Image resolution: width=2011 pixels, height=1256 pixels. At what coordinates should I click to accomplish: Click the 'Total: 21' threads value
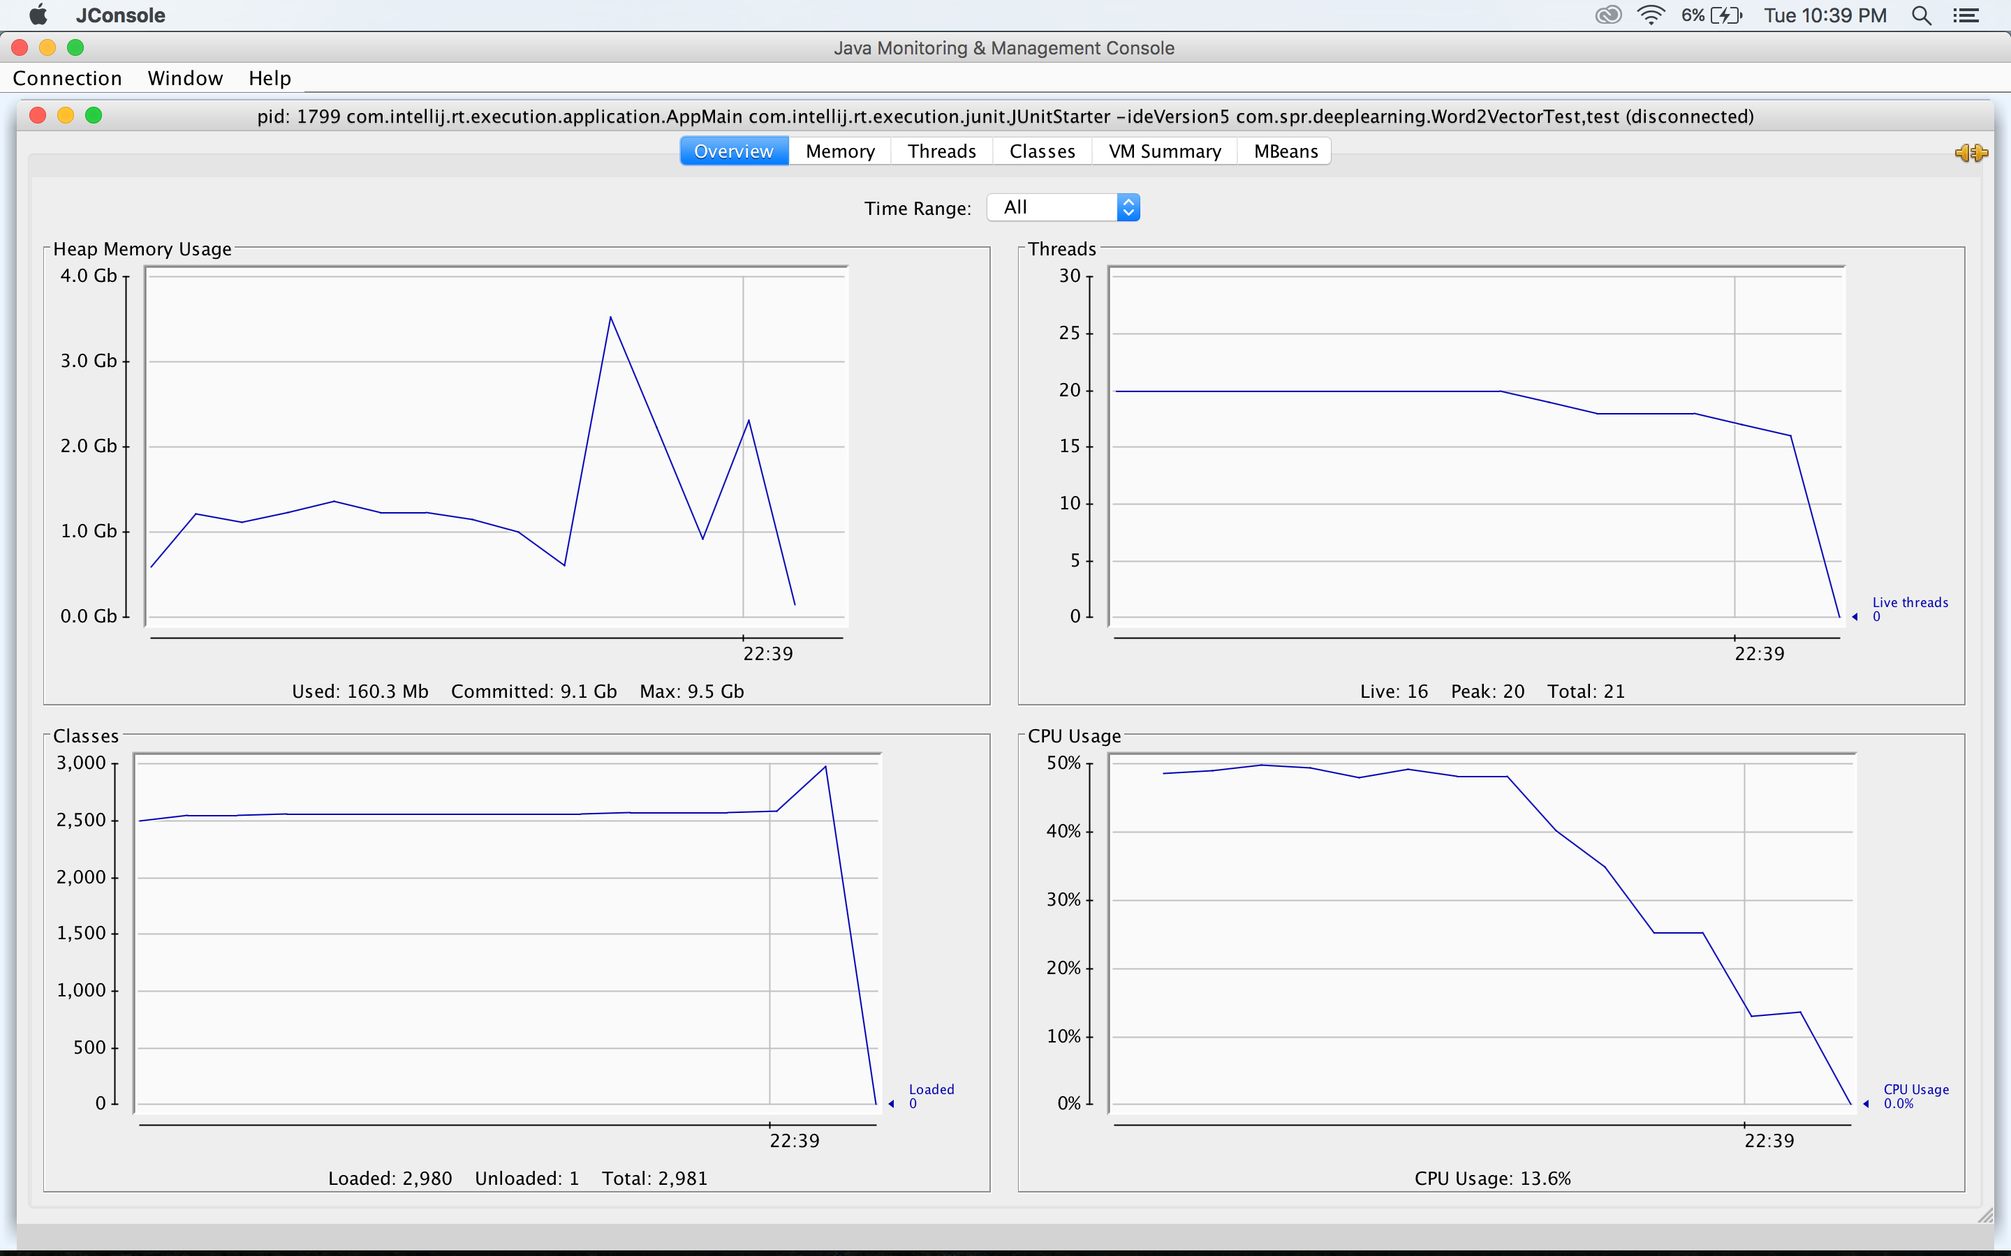1586,691
